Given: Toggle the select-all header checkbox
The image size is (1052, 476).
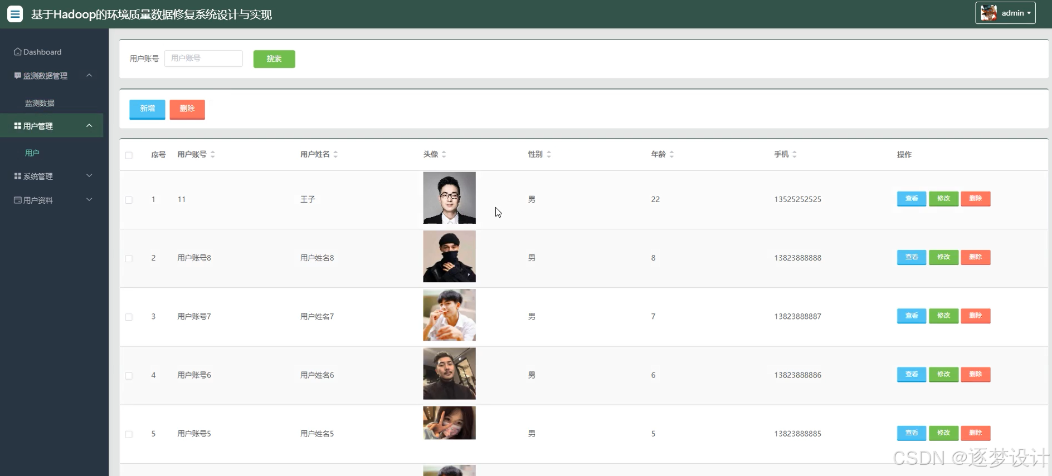Looking at the screenshot, I should click(129, 155).
